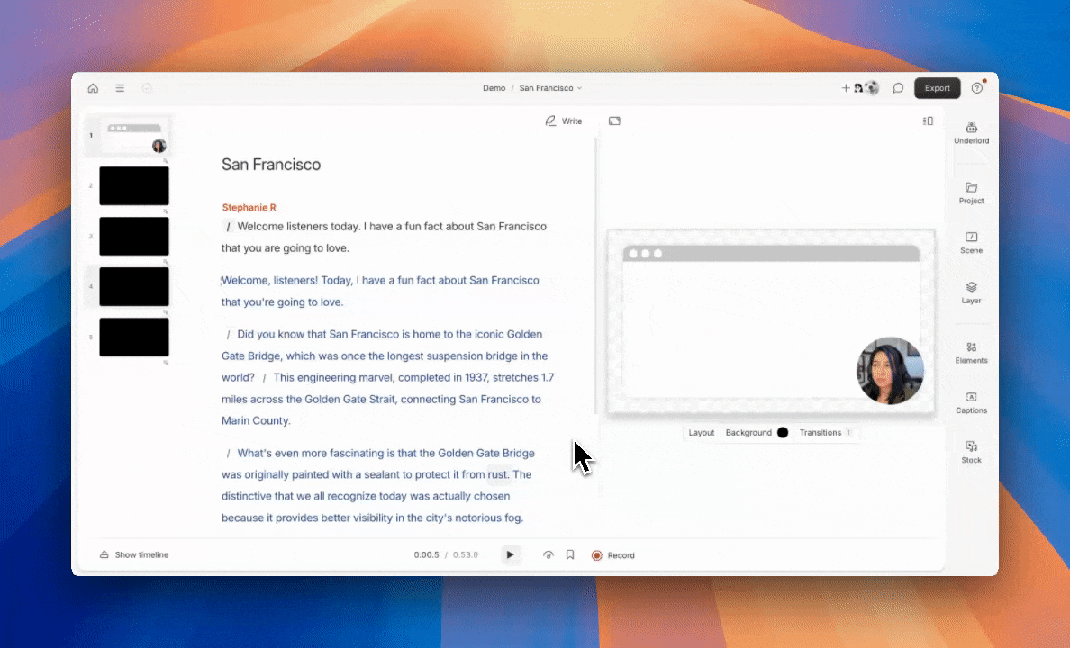This screenshot has height=648, width=1070.
Task: Click the playback speed gauge icon
Action: pyautogui.click(x=548, y=555)
